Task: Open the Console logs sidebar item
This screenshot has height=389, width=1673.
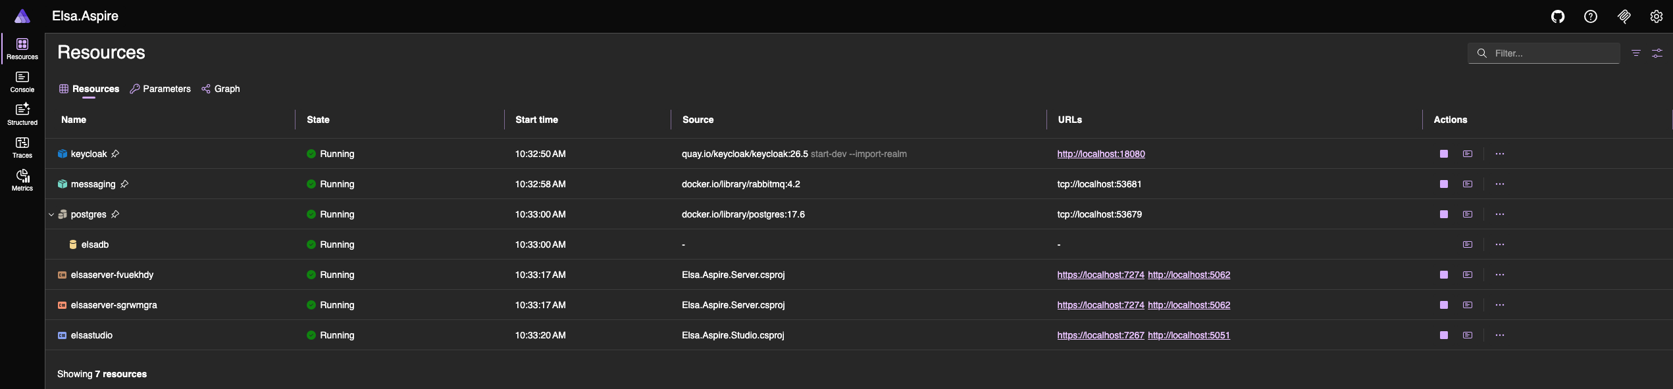Action: (x=22, y=82)
